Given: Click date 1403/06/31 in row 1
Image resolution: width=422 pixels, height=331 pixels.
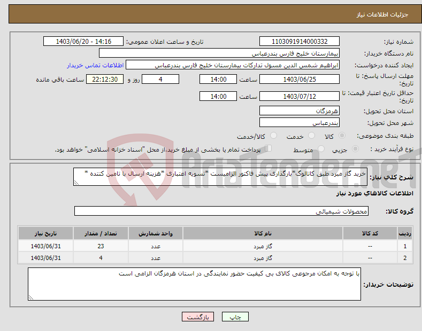Looking at the screenshot, I should click(46, 246).
